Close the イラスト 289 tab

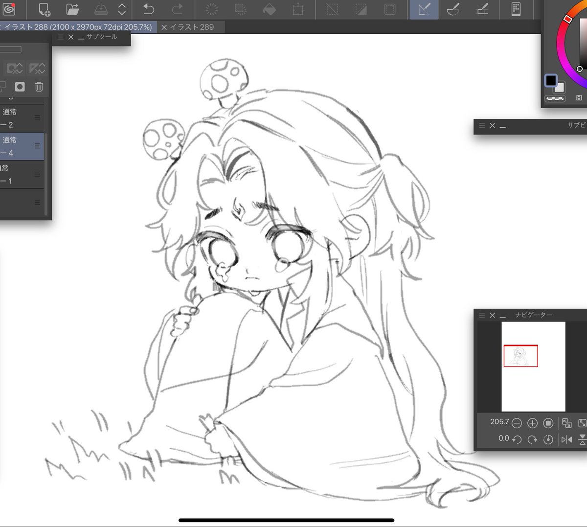[x=164, y=27]
